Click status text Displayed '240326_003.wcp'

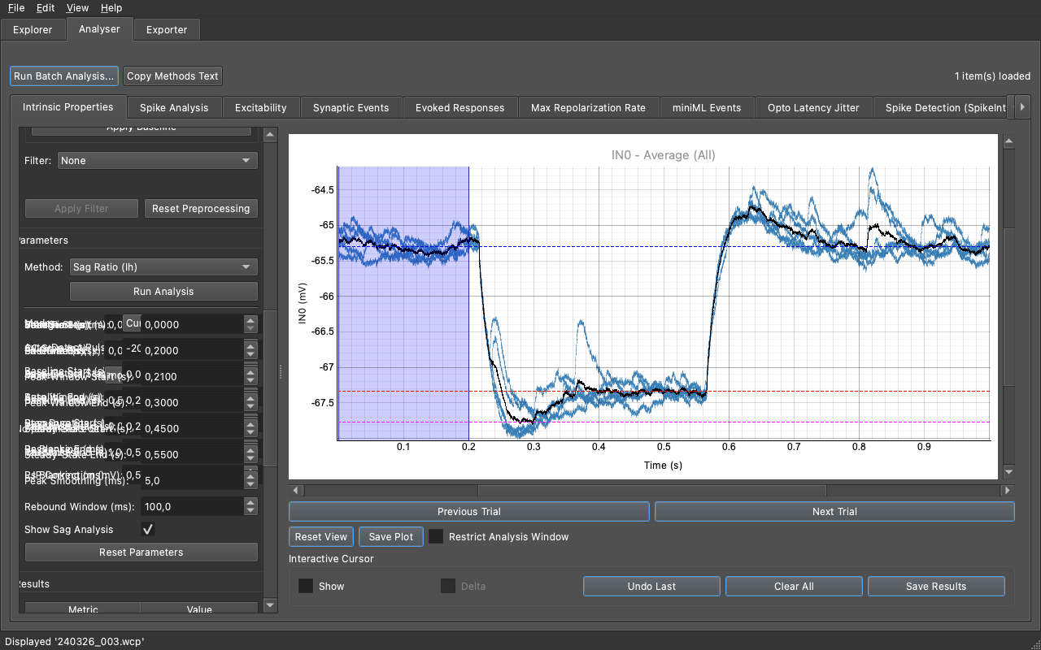point(74,641)
